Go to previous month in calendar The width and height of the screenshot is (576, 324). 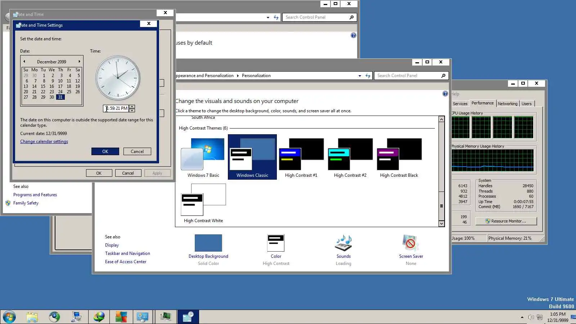[24, 62]
